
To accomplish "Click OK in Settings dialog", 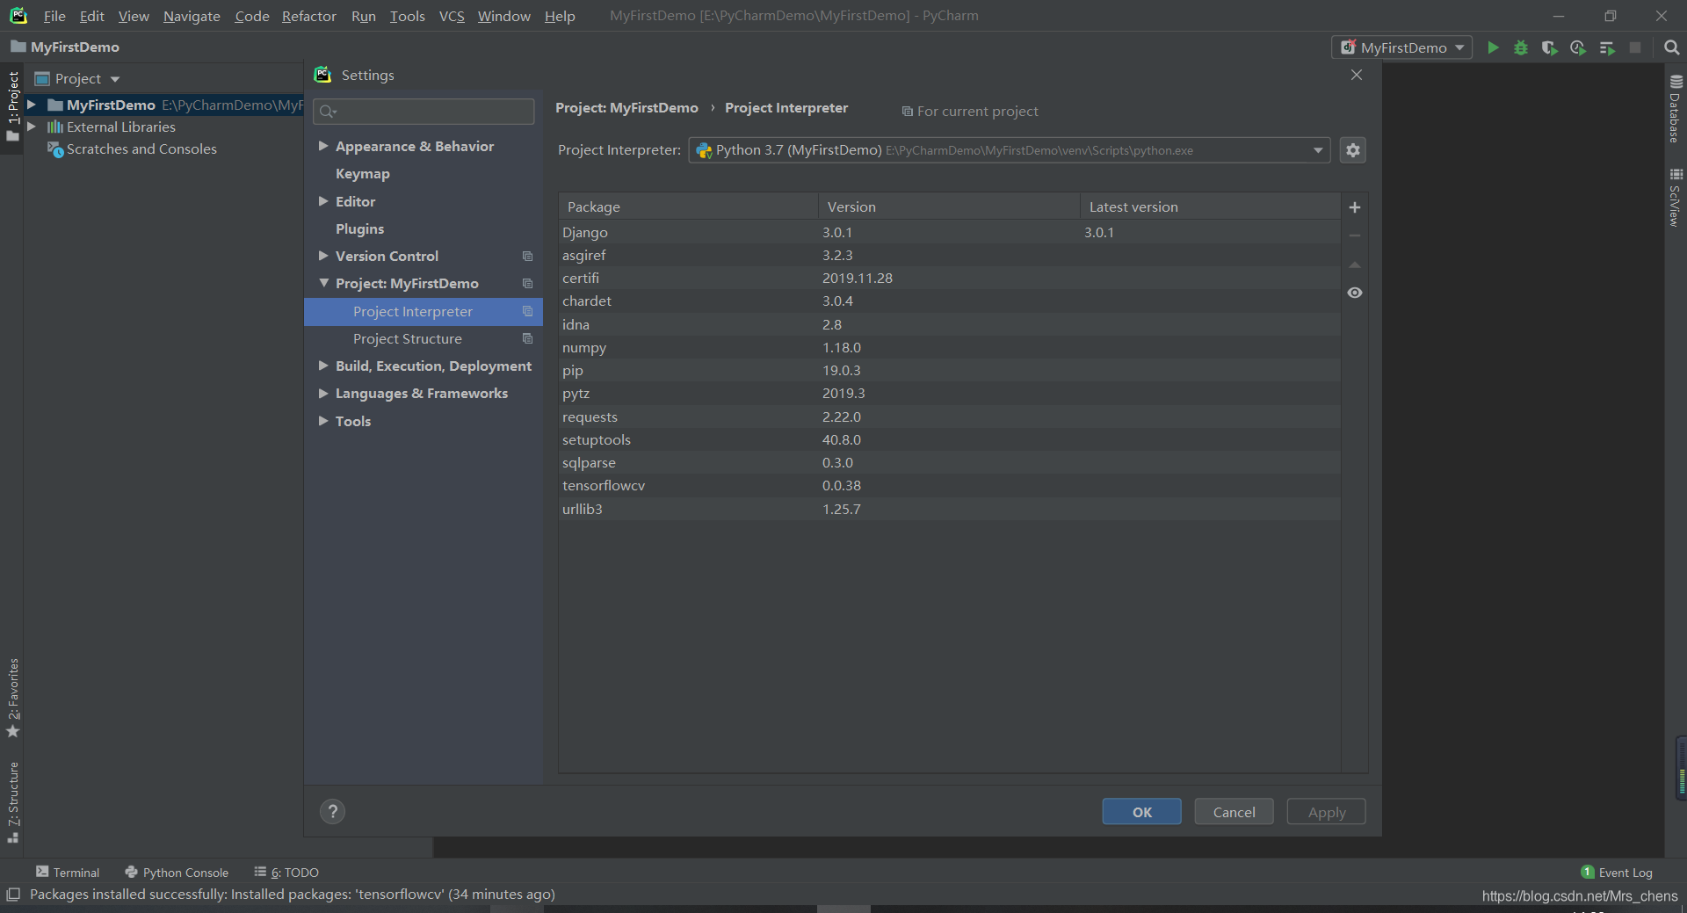I will click(x=1141, y=812).
